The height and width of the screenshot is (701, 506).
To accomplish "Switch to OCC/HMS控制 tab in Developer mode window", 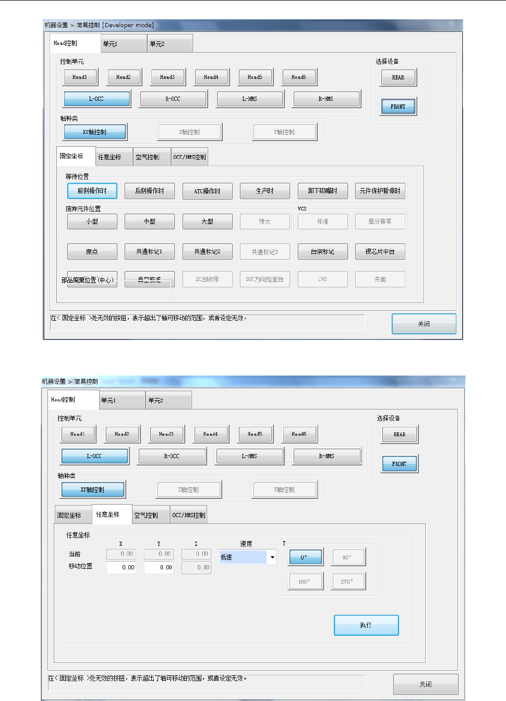I will point(190,157).
